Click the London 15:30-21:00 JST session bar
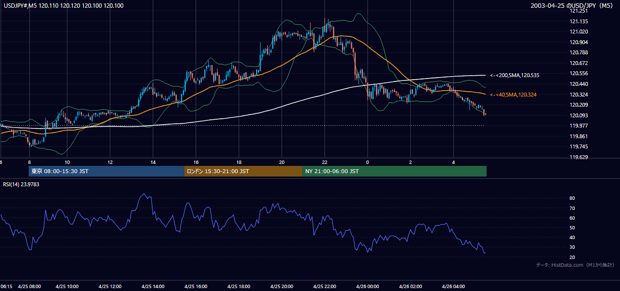Viewport: 620px width, 291px height. (x=243, y=171)
